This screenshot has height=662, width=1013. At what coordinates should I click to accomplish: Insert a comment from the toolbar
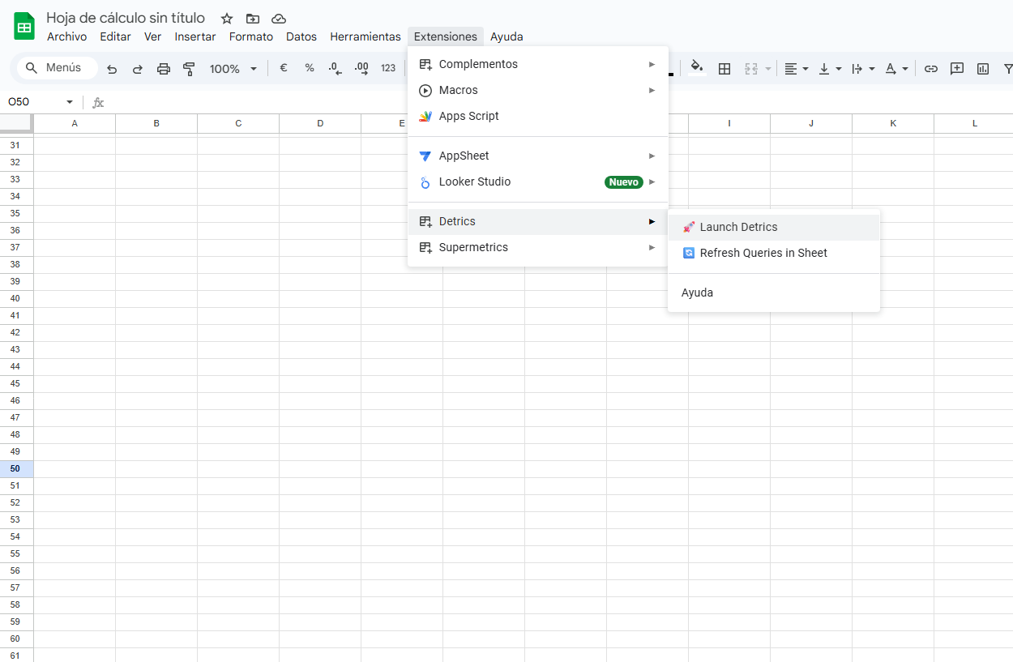point(956,68)
